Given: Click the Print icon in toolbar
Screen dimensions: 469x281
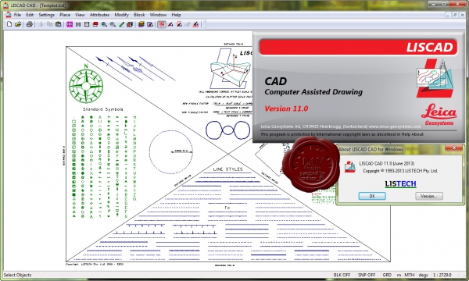Looking at the screenshot, I should [x=30, y=24].
